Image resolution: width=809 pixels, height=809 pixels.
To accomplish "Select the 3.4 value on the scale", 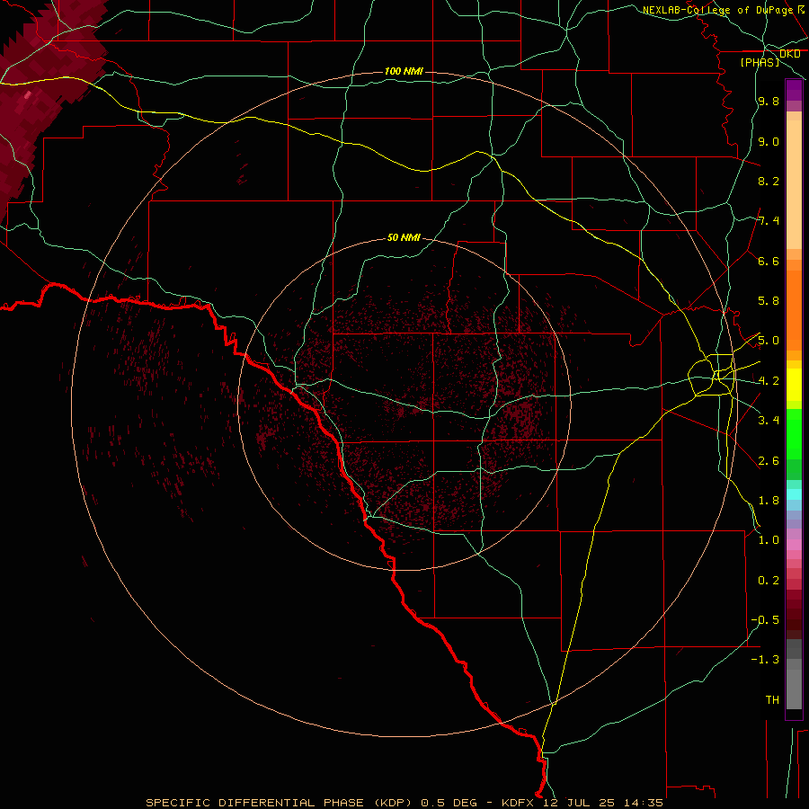I will (769, 421).
